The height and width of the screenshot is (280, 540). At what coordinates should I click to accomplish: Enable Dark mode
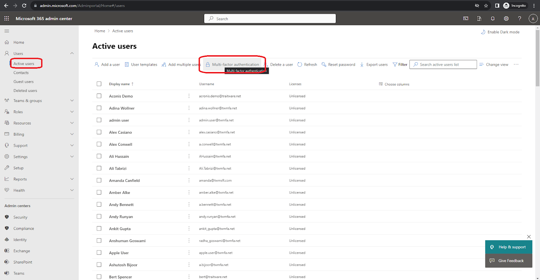[500, 32]
